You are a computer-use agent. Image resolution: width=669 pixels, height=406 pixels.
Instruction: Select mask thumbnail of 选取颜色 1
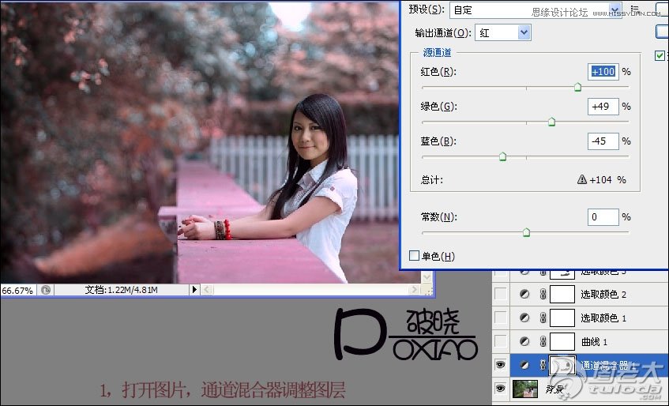click(562, 318)
